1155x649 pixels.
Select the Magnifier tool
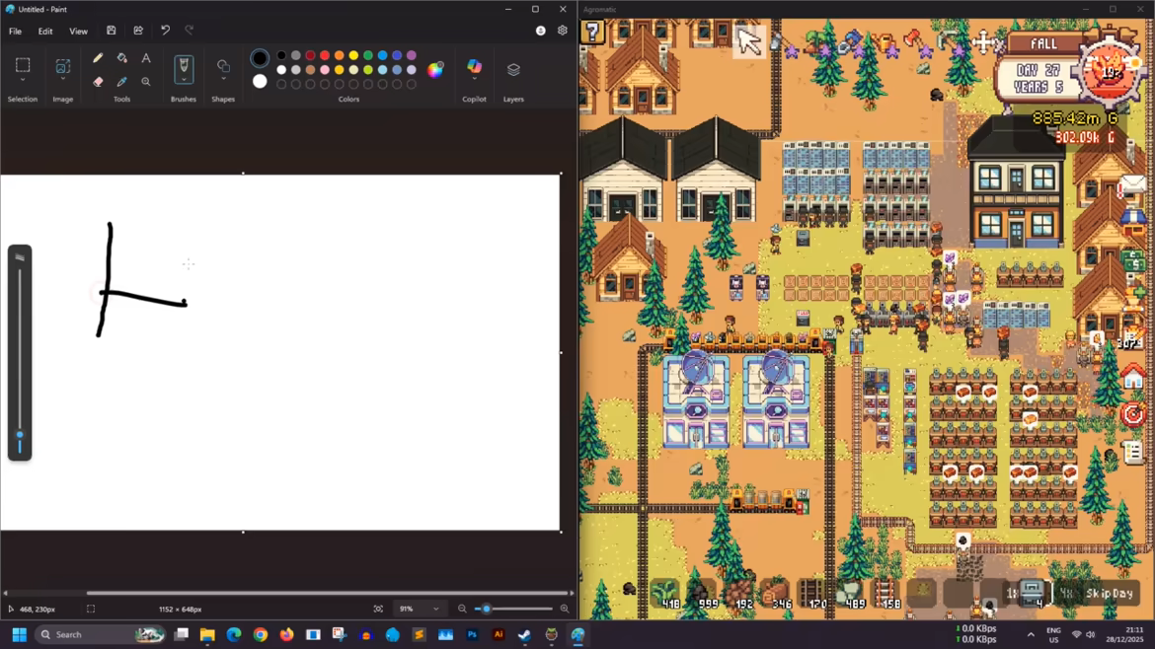click(x=146, y=82)
